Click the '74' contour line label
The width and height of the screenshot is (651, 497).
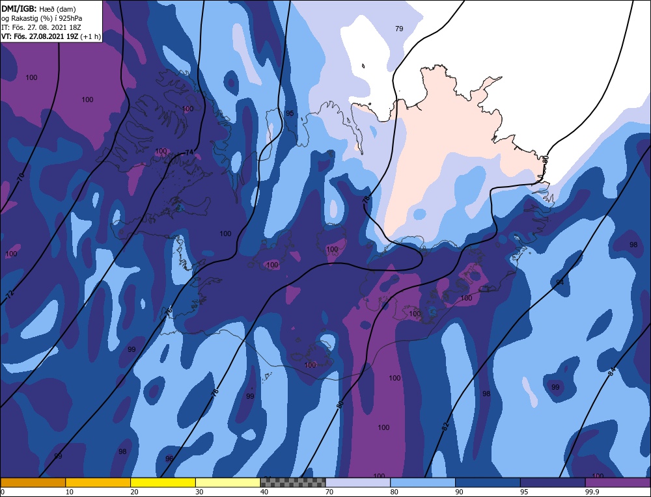pyautogui.click(x=189, y=152)
